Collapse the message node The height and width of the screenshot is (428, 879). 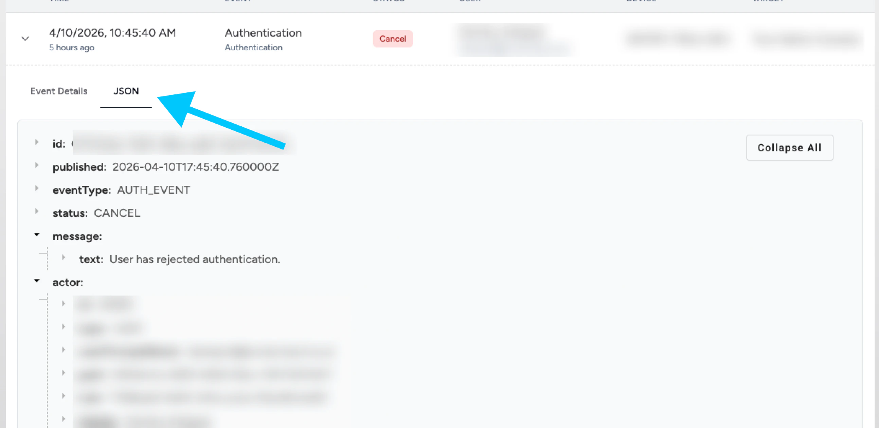coord(37,234)
